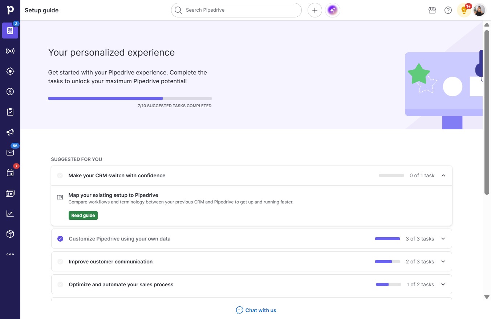Click the '1 of 2 tasks' count
The image size is (491, 319).
[421, 284]
